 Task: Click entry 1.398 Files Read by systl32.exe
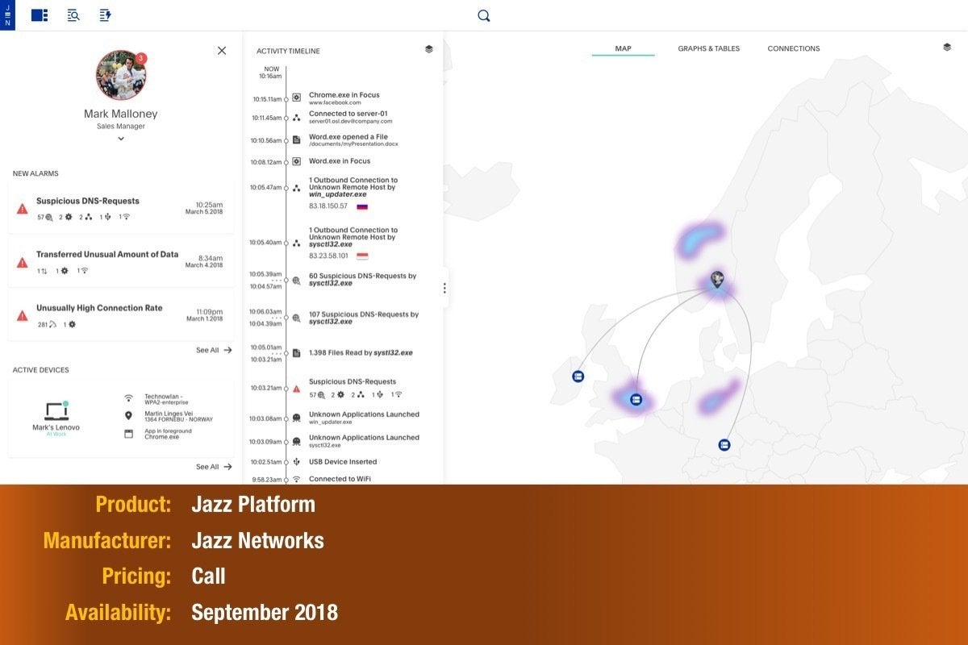(x=361, y=353)
